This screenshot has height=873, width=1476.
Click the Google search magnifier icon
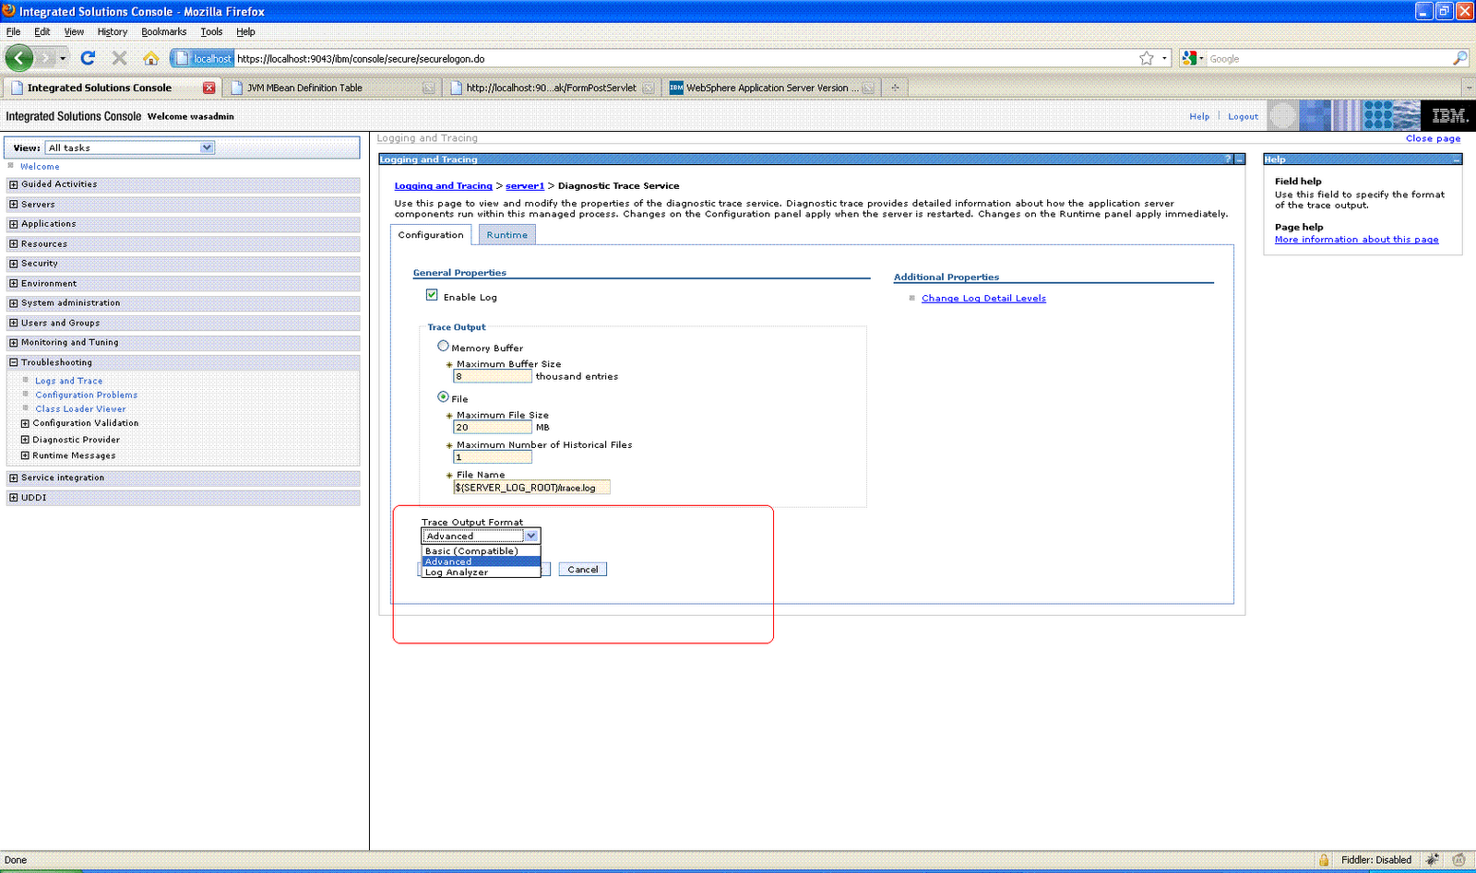[x=1459, y=58]
